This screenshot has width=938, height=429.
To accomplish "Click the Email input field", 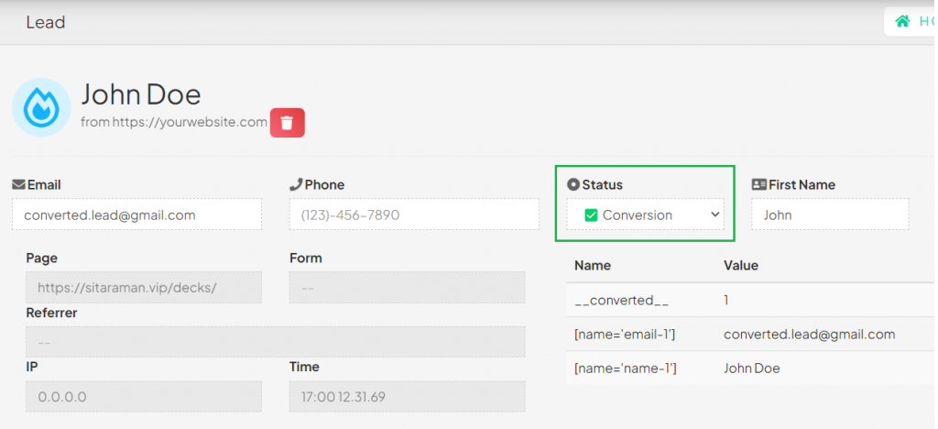I will 137,214.
